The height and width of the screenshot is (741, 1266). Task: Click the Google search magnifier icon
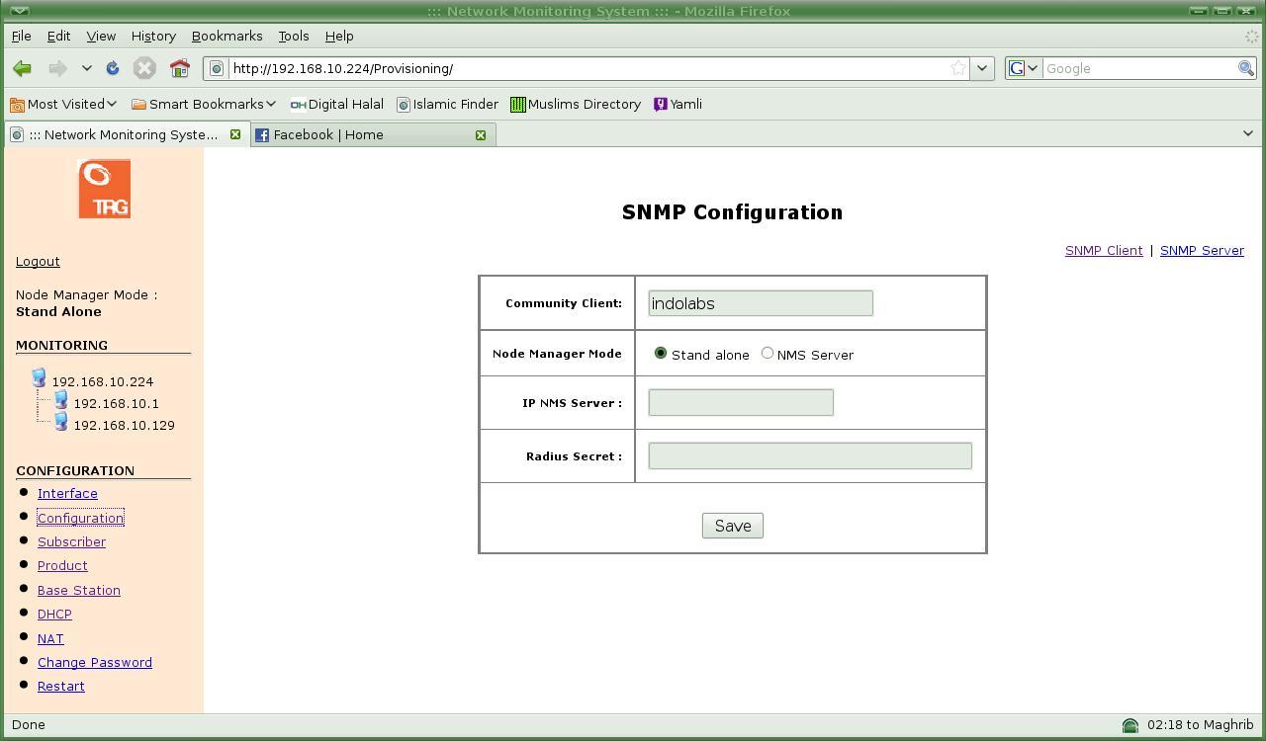pyautogui.click(x=1245, y=68)
